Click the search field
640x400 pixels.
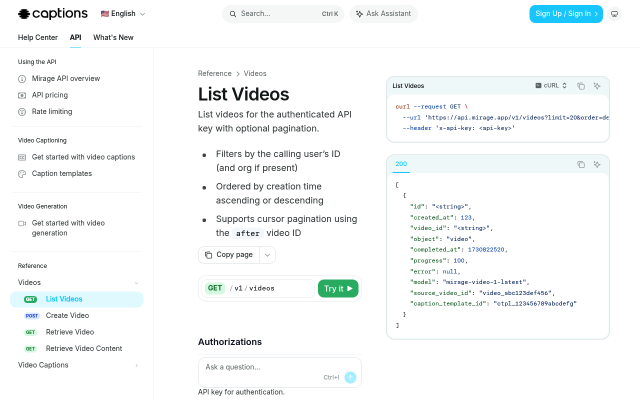click(x=283, y=14)
